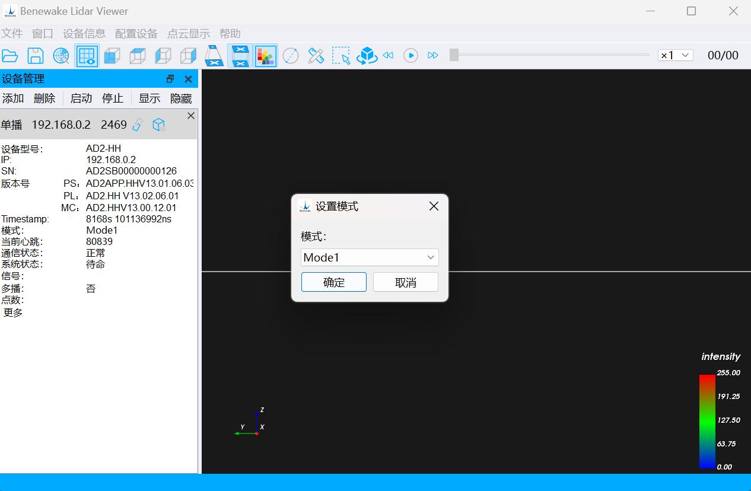
Task: Click the play button in toolbar
Action: pos(410,55)
